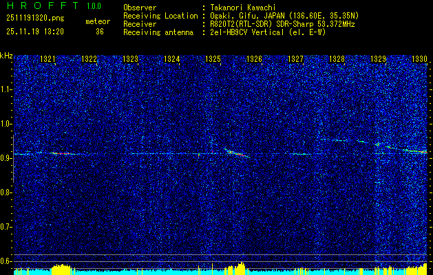Image resolution: width=433 pixels, height=275 pixels.
Task: Click the 1321 time marker
Action: 47,58
